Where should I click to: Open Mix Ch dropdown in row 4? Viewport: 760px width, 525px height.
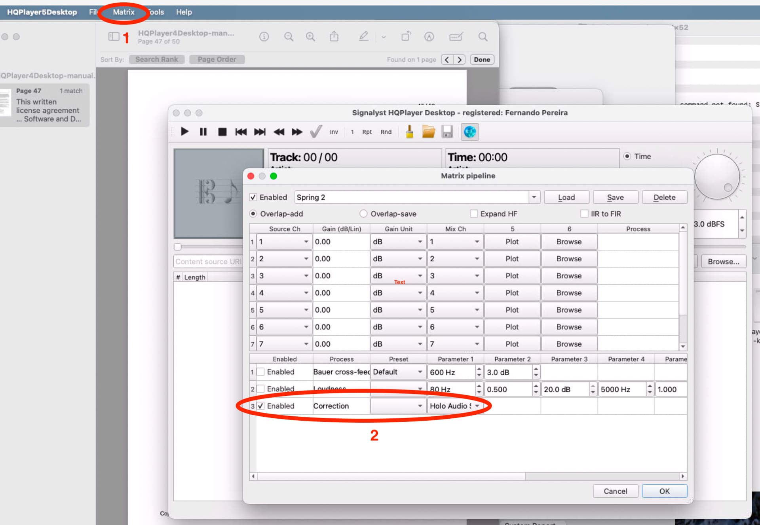[x=455, y=293]
